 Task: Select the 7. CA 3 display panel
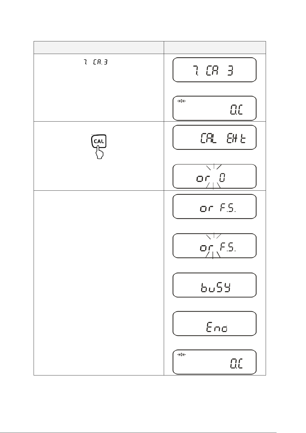[x=215, y=70]
